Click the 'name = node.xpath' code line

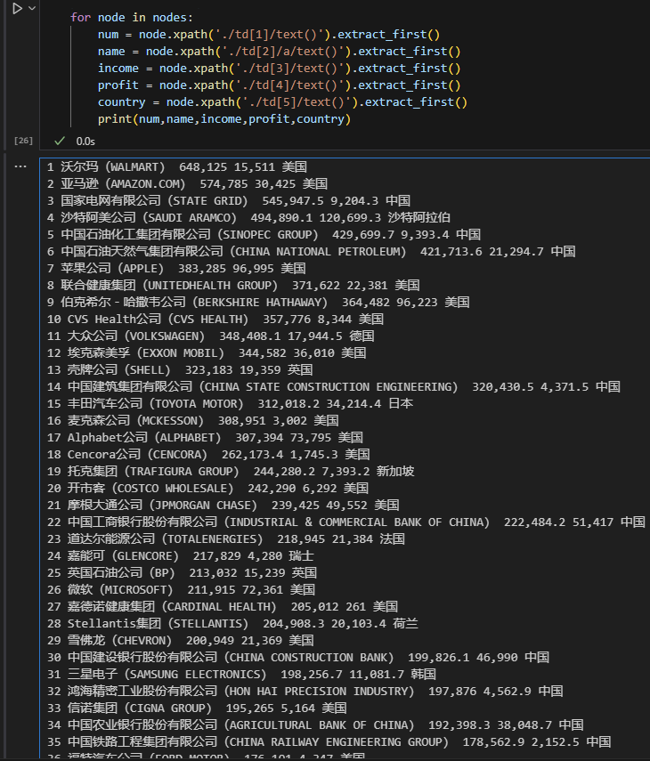pos(279,52)
